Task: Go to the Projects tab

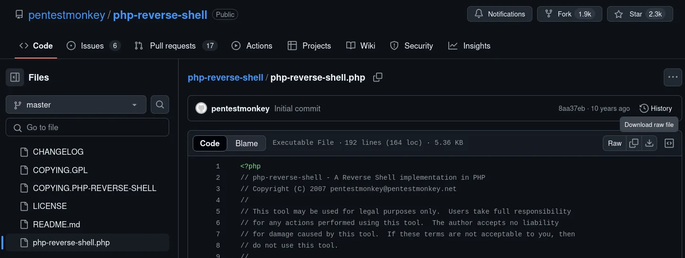Action: tap(309, 46)
